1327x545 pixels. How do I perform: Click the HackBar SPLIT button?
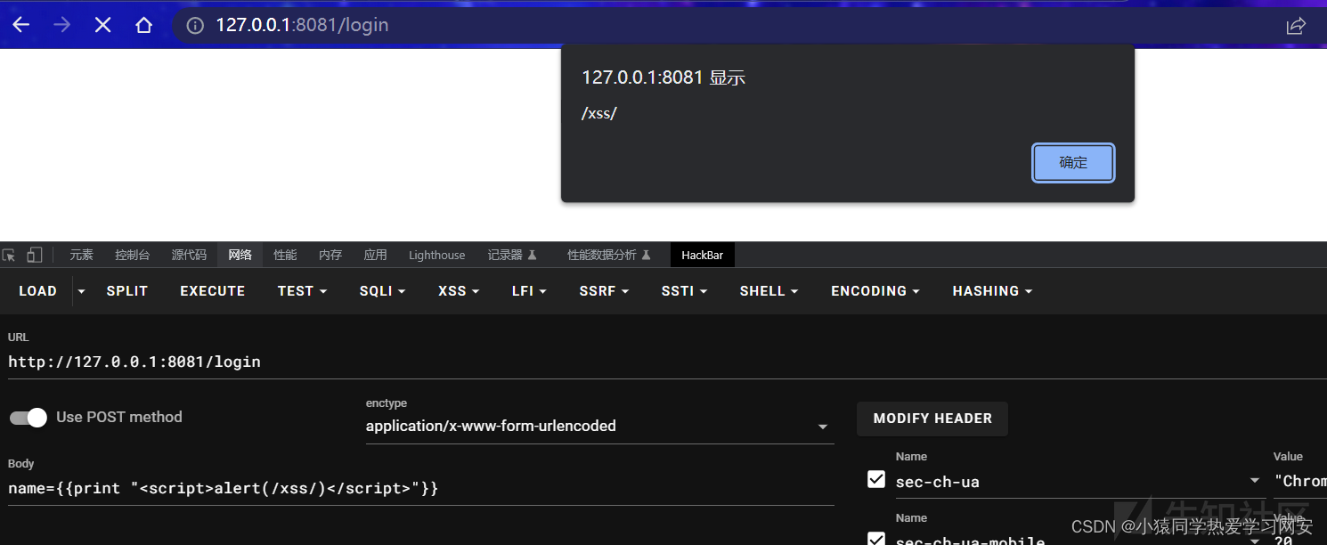pos(127,291)
